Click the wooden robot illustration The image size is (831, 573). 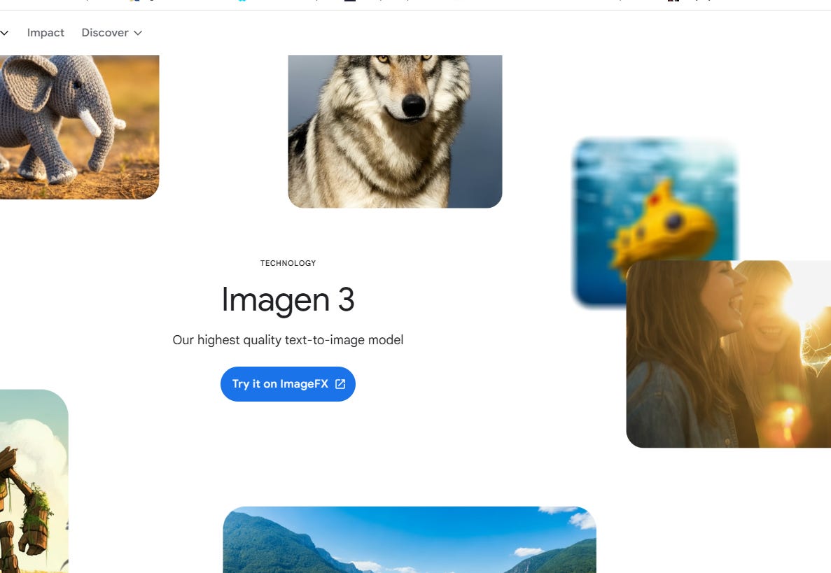[34, 481]
